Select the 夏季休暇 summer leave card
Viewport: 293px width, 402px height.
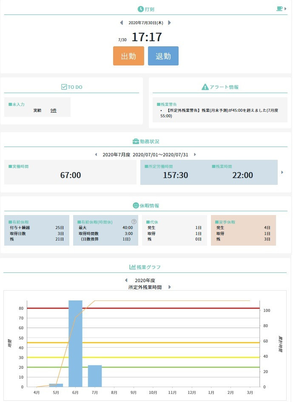(x=243, y=230)
